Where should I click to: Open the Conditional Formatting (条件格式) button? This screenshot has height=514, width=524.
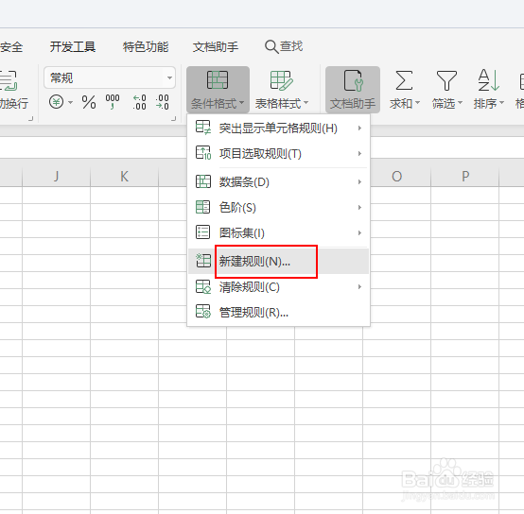(218, 90)
